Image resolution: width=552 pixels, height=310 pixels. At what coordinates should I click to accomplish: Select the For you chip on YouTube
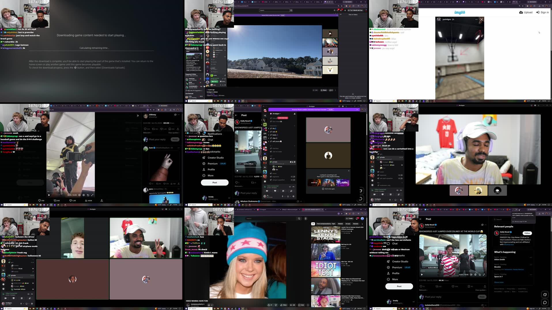348,224
